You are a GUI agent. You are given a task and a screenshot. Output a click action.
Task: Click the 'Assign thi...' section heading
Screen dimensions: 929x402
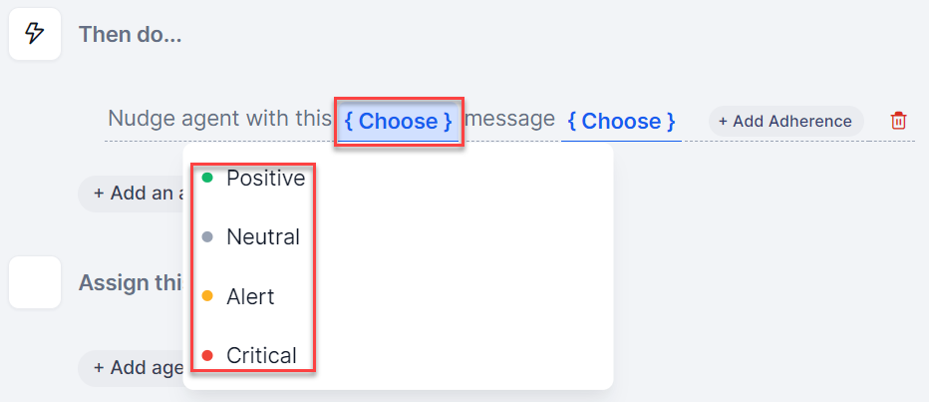130,282
